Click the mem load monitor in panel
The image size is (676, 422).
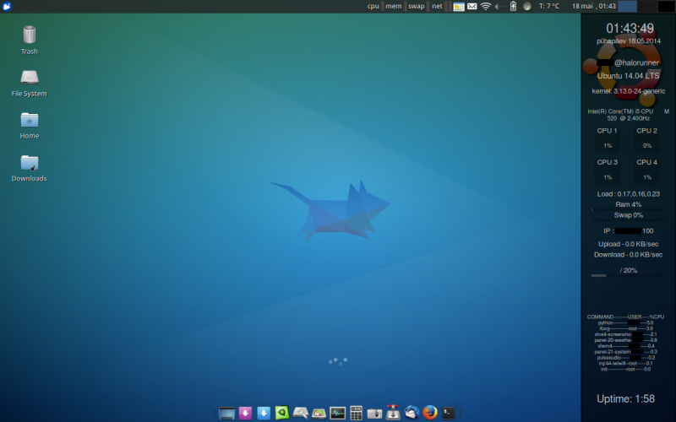click(x=394, y=6)
